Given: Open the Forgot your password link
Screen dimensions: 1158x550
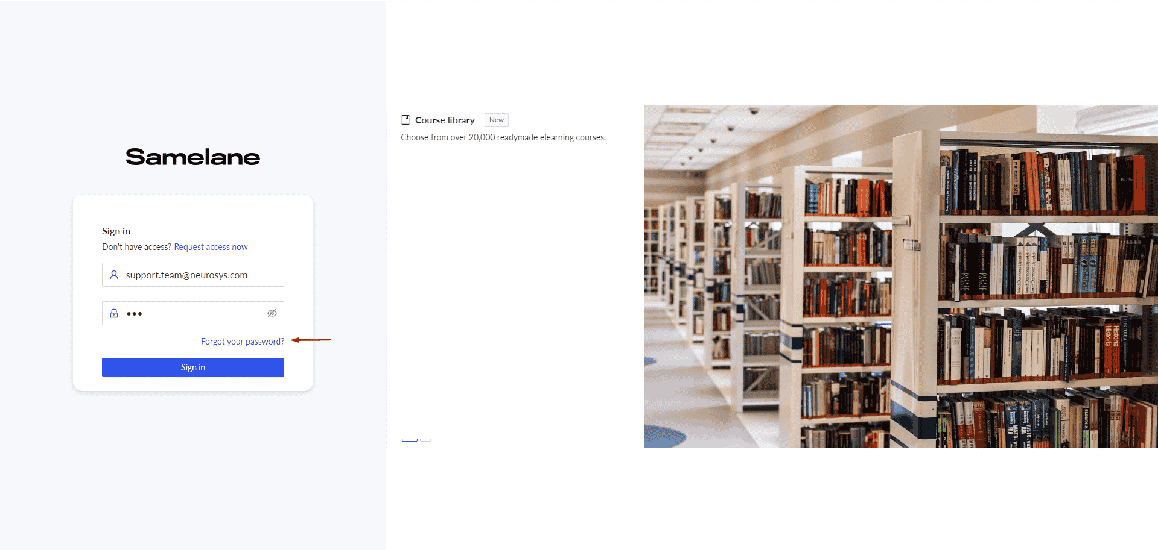Looking at the screenshot, I should 243,342.
